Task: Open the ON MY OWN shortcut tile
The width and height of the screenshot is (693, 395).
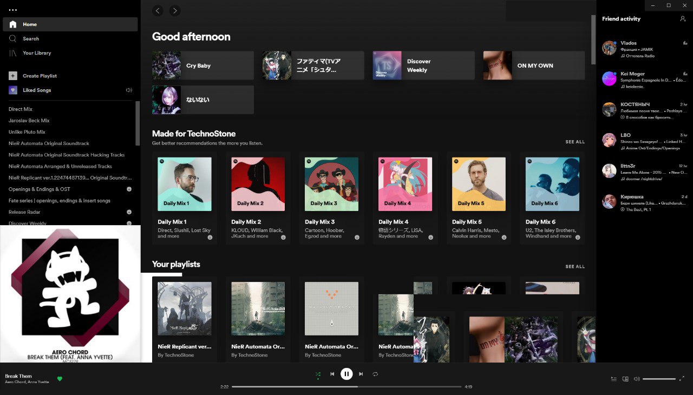Action: point(534,65)
